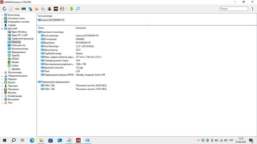Open the Windows Start menu
The height and width of the screenshot is (144, 257).
[x=5, y=140]
